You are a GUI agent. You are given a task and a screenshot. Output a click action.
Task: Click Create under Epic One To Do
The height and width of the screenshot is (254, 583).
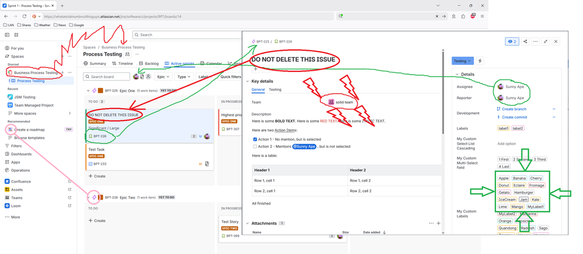(x=97, y=176)
